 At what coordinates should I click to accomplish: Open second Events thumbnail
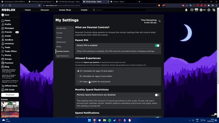click(10, 115)
